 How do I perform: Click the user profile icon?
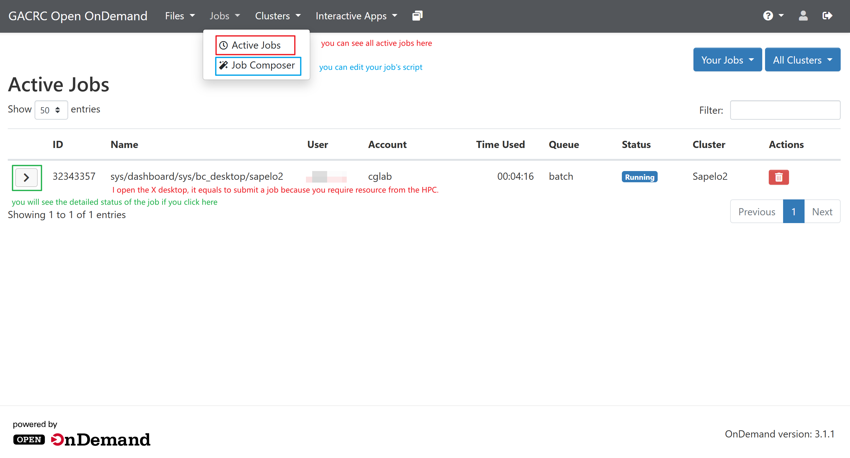pyautogui.click(x=803, y=16)
